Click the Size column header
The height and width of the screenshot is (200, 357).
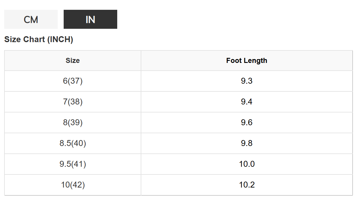(73, 61)
